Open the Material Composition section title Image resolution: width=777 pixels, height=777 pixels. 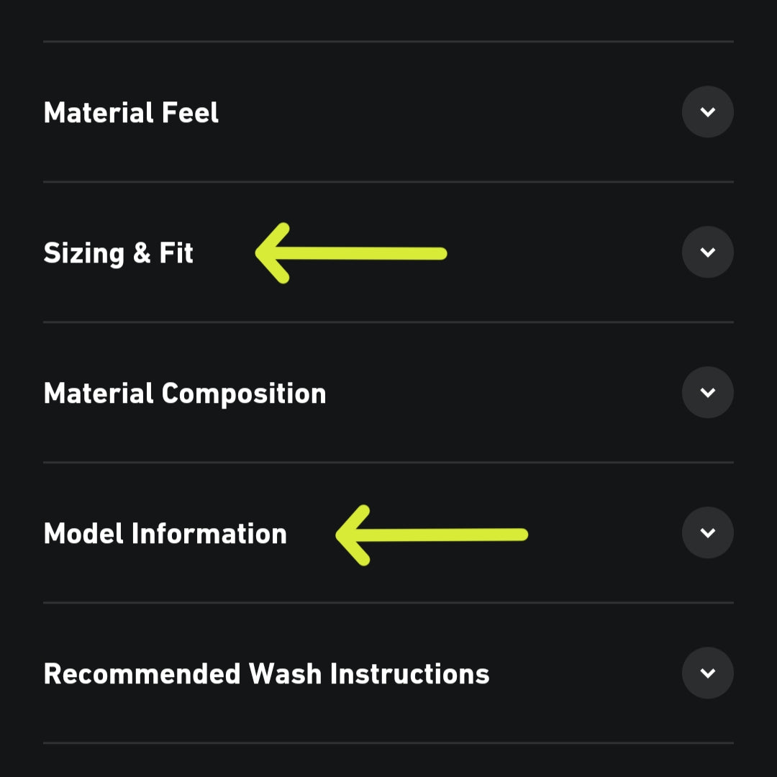184,394
